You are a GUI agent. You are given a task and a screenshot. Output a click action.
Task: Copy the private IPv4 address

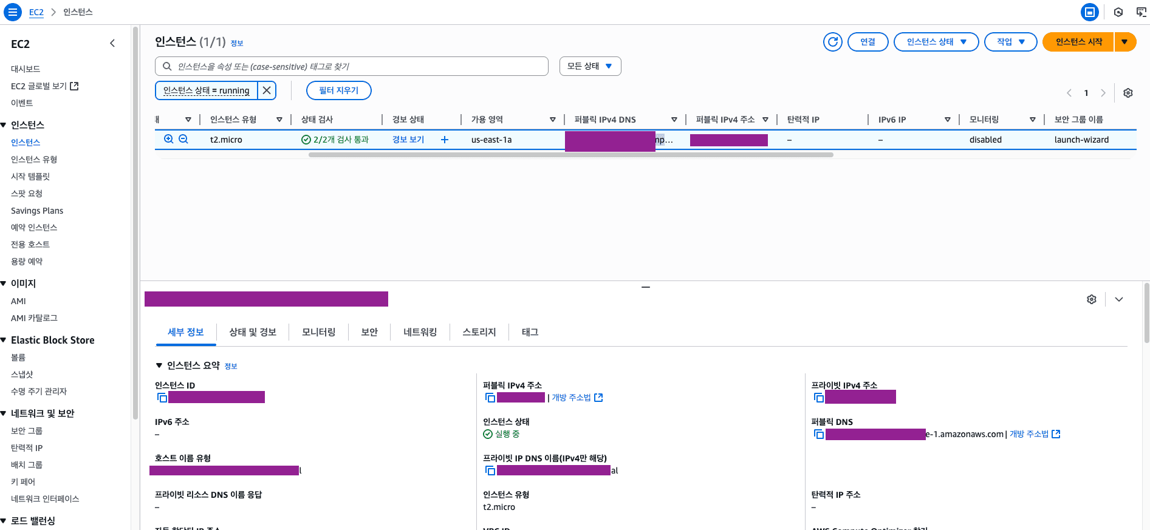[x=819, y=398]
